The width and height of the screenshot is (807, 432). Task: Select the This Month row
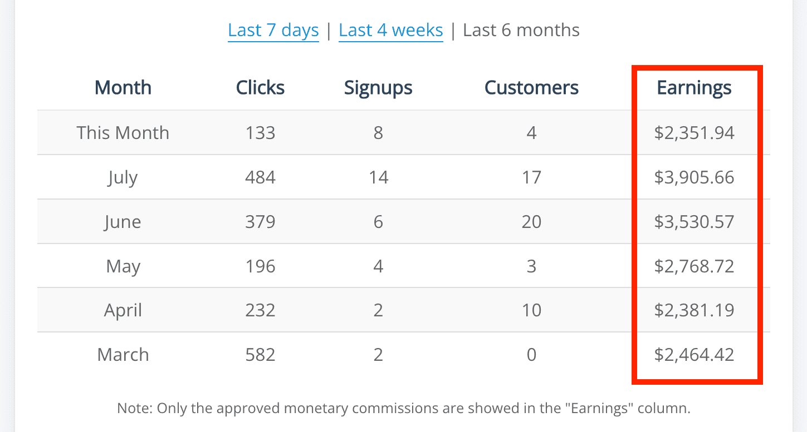click(123, 132)
